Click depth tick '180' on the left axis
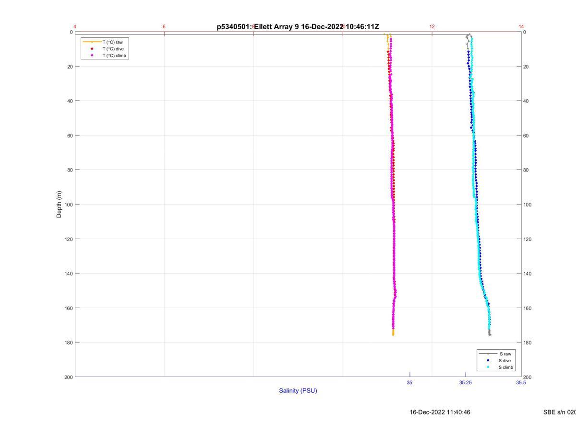The width and height of the screenshot is (576, 424). (68, 343)
